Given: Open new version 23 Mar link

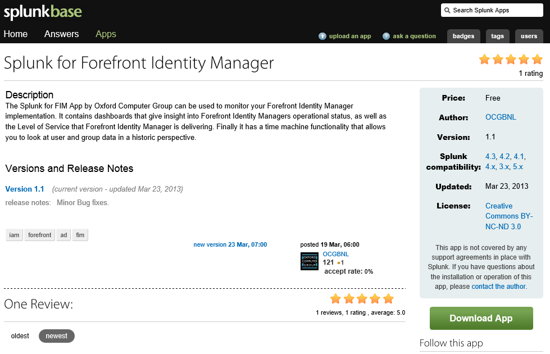Looking at the screenshot, I should pyautogui.click(x=230, y=244).
